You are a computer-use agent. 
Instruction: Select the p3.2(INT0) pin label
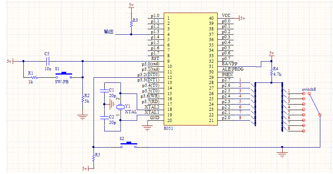pyautogui.click(x=148, y=75)
